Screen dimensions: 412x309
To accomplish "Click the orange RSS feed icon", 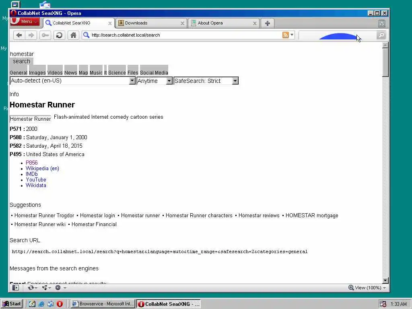I will [285, 35].
